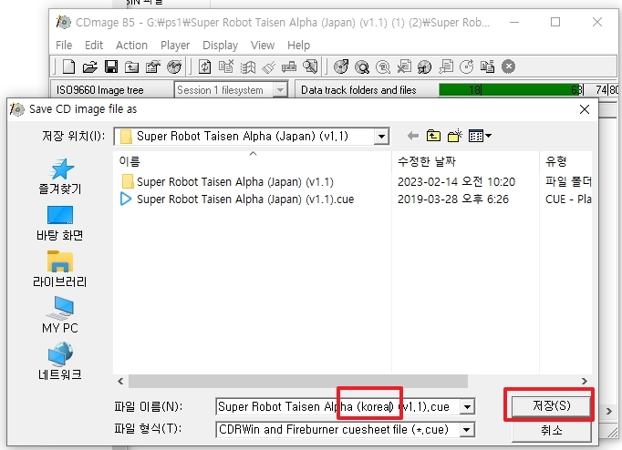Open the File menu
Viewport: 622px width, 450px height.
pyautogui.click(x=64, y=46)
